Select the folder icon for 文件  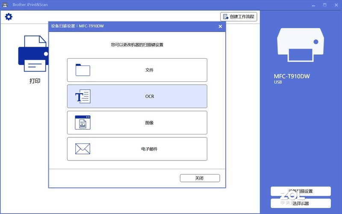[x=83, y=70]
